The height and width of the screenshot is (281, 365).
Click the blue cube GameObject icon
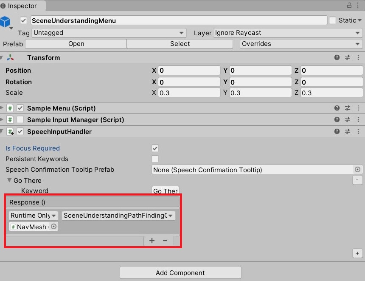tap(5, 22)
